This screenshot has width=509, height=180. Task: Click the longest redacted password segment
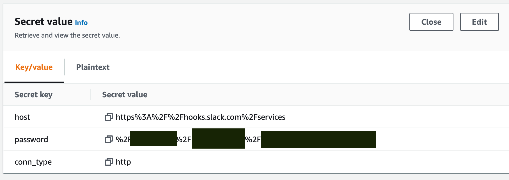click(318, 139)
